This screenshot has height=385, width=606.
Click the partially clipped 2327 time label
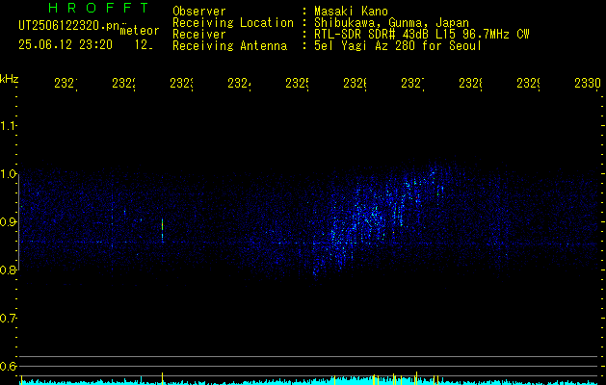coord(412,84)
